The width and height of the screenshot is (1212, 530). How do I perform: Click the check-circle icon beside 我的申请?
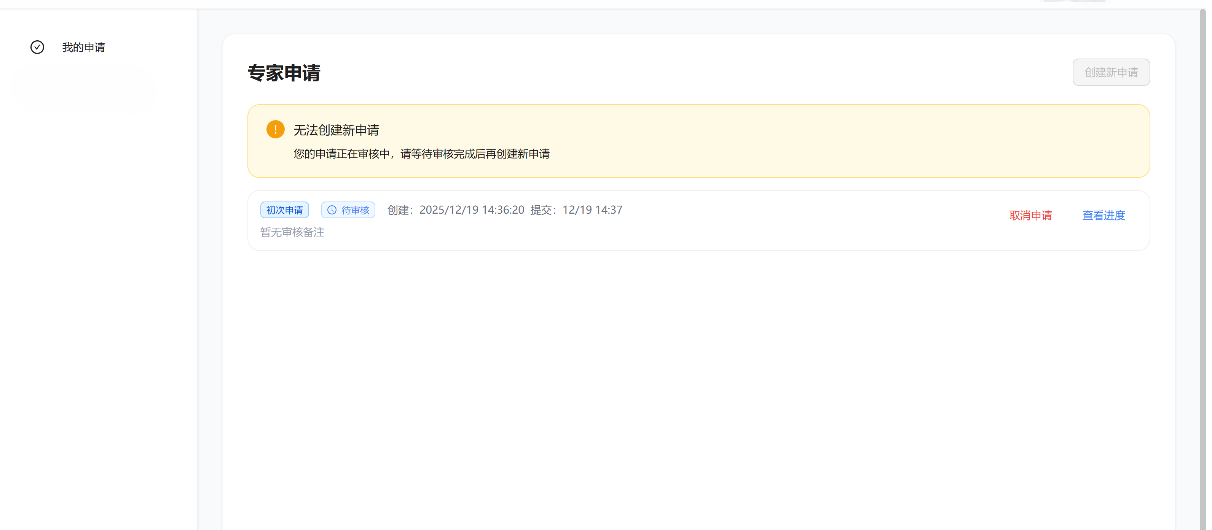point(37,48)
